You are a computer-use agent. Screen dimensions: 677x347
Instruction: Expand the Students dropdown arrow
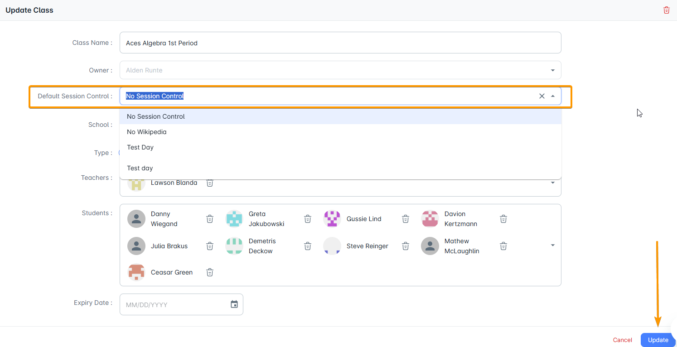point(553,245)
